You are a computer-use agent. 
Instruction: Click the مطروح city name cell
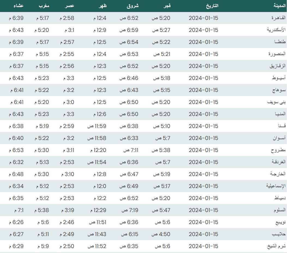(x=278, y=150)
